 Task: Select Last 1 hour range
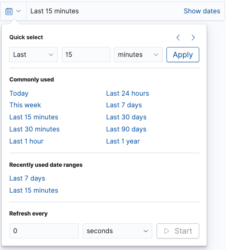point(26,141)
